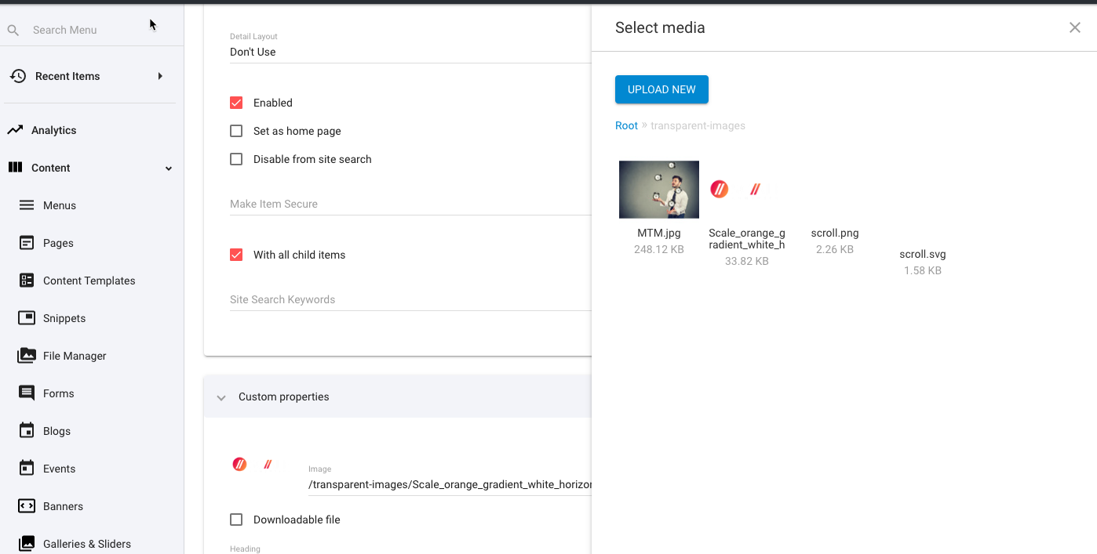
Task: Check Disable from site search
Action: coord(236,159)
